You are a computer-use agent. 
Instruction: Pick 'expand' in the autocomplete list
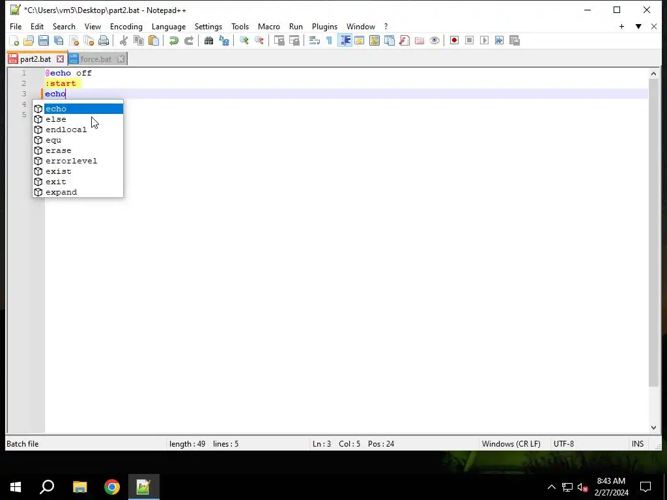[x=78, y=192]
